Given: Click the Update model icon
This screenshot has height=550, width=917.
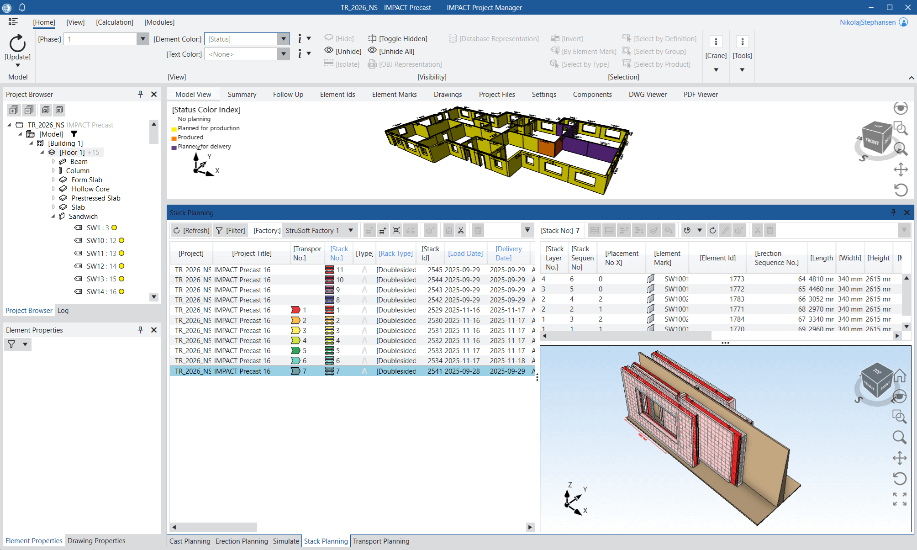Looking at the screenshot, I should pos(17,43).
